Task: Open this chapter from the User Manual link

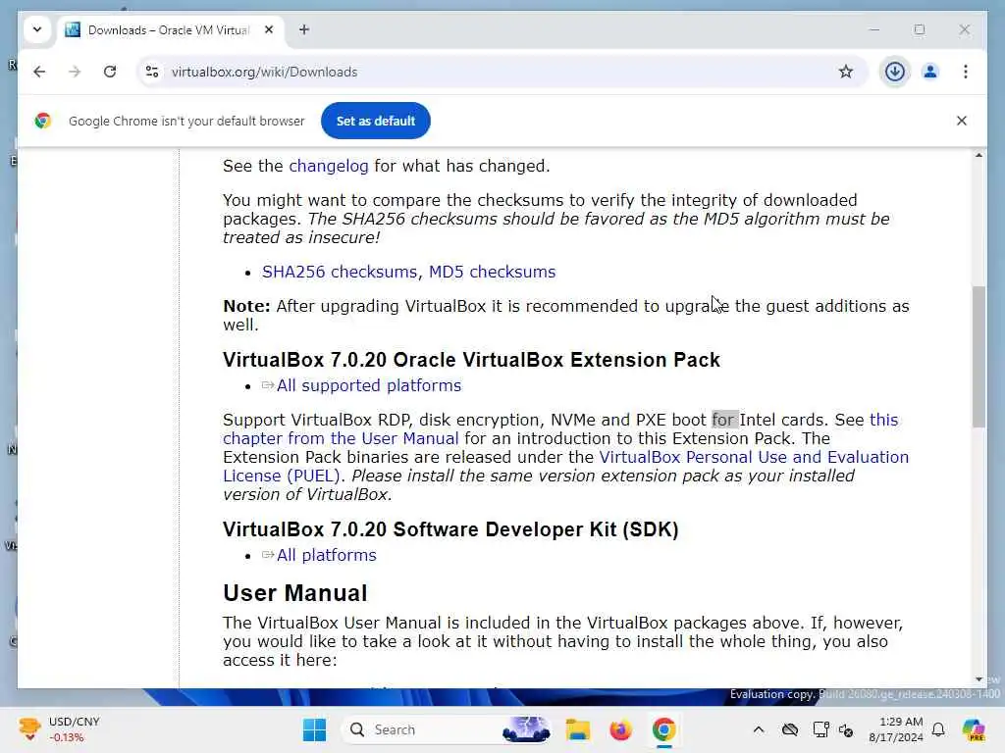Action: [x=341, y=438]
